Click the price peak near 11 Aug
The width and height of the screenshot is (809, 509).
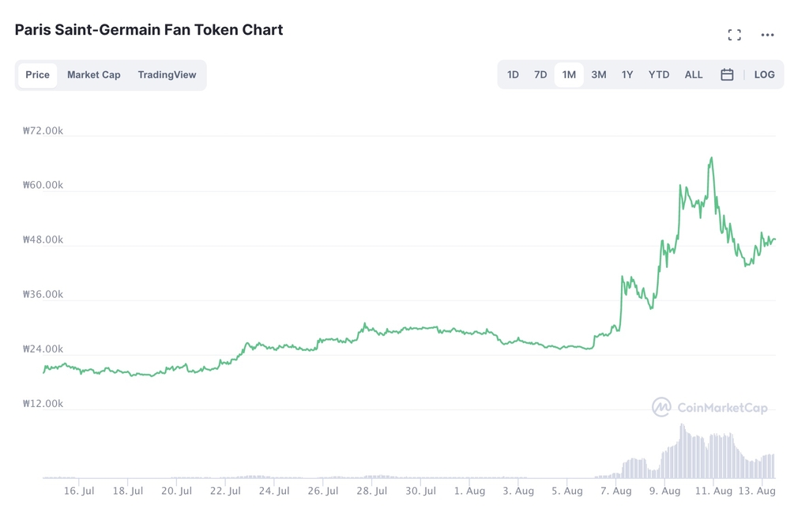point(712,158)
